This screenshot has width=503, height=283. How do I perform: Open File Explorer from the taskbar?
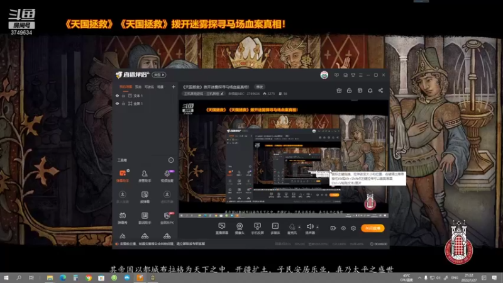tap(50, 278)
